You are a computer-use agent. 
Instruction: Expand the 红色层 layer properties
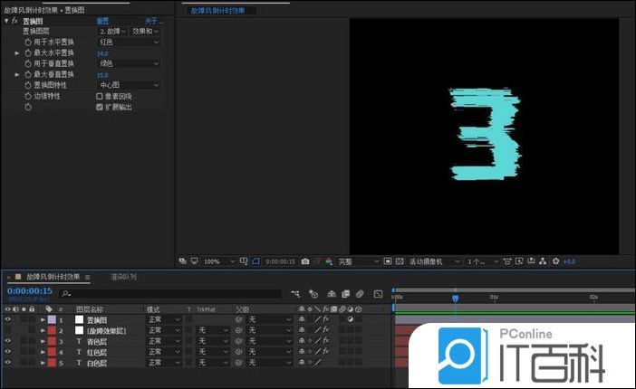(x=42, y=352)
